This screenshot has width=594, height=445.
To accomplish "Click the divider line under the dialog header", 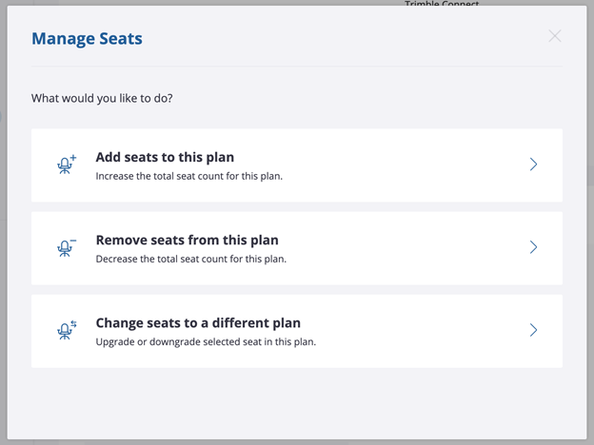I will [x=297, y=67].
